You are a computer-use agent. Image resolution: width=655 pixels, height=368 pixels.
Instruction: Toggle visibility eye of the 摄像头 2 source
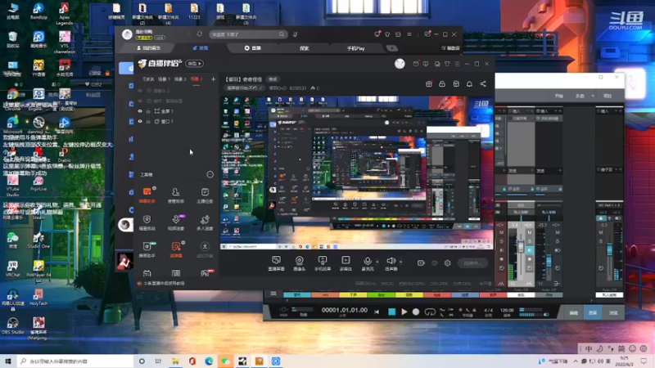(x=140, y=91)
